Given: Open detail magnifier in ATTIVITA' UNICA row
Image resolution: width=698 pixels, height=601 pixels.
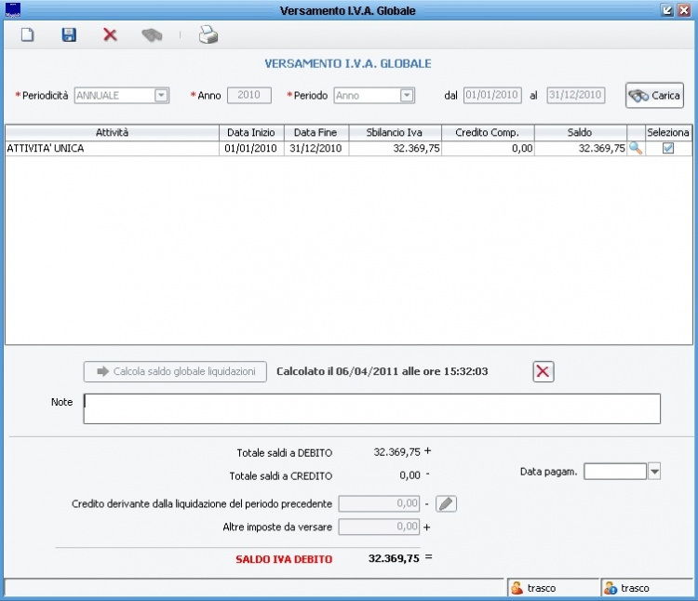Looking at the screenshot, I should 637,148.
